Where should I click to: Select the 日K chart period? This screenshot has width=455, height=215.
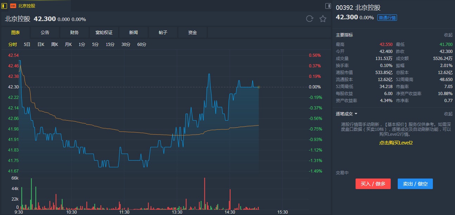pyautogui.click(x=41, y=45)
